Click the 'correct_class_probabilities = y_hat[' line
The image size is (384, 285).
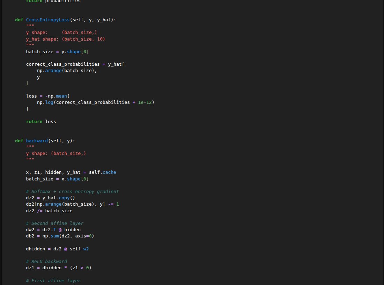click(75, 64)
